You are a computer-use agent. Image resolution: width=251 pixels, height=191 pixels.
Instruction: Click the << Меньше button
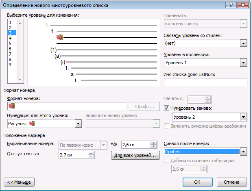tap(19, 182)
